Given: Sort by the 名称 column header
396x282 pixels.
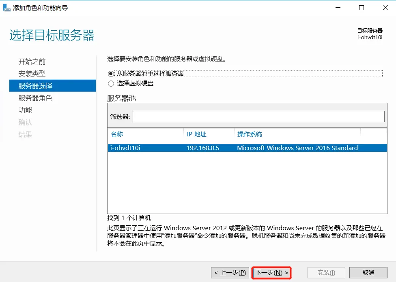Looking at the screenshot, I should pyautogui.click(x=117, y=134).
